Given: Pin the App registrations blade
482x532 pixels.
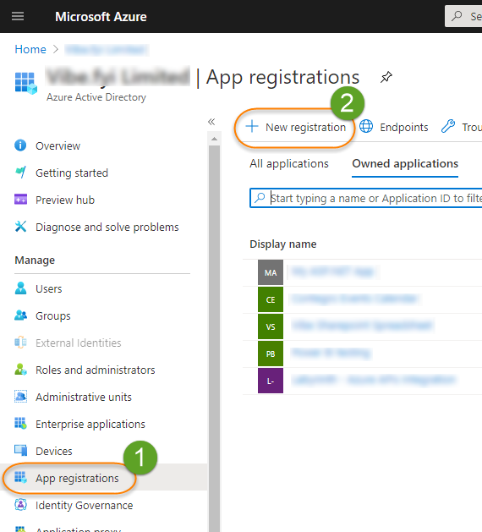Looking at the screenshot, I should tap(386, 77).
